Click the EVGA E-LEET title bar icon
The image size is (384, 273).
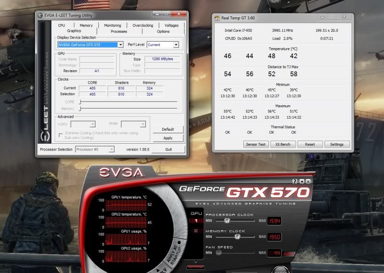(x=40, y=15)
